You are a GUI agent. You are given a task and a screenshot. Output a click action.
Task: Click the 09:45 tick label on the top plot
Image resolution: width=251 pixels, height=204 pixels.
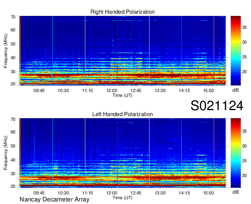39,91
